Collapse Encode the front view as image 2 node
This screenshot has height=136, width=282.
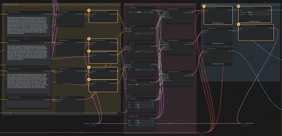point(240,26)
